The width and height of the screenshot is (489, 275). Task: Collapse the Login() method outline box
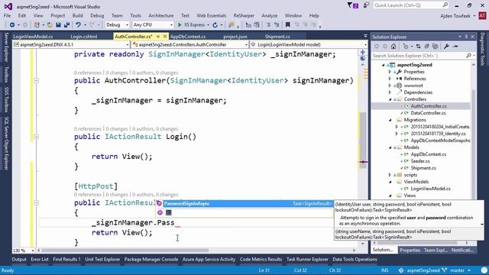(x=36, y=137)
